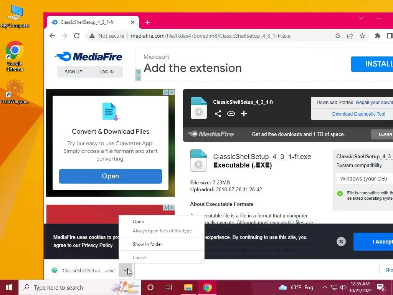Click the Cortana circle on the taskbar
The height and width of the screenshot is (295, 393).
point(150,287)
